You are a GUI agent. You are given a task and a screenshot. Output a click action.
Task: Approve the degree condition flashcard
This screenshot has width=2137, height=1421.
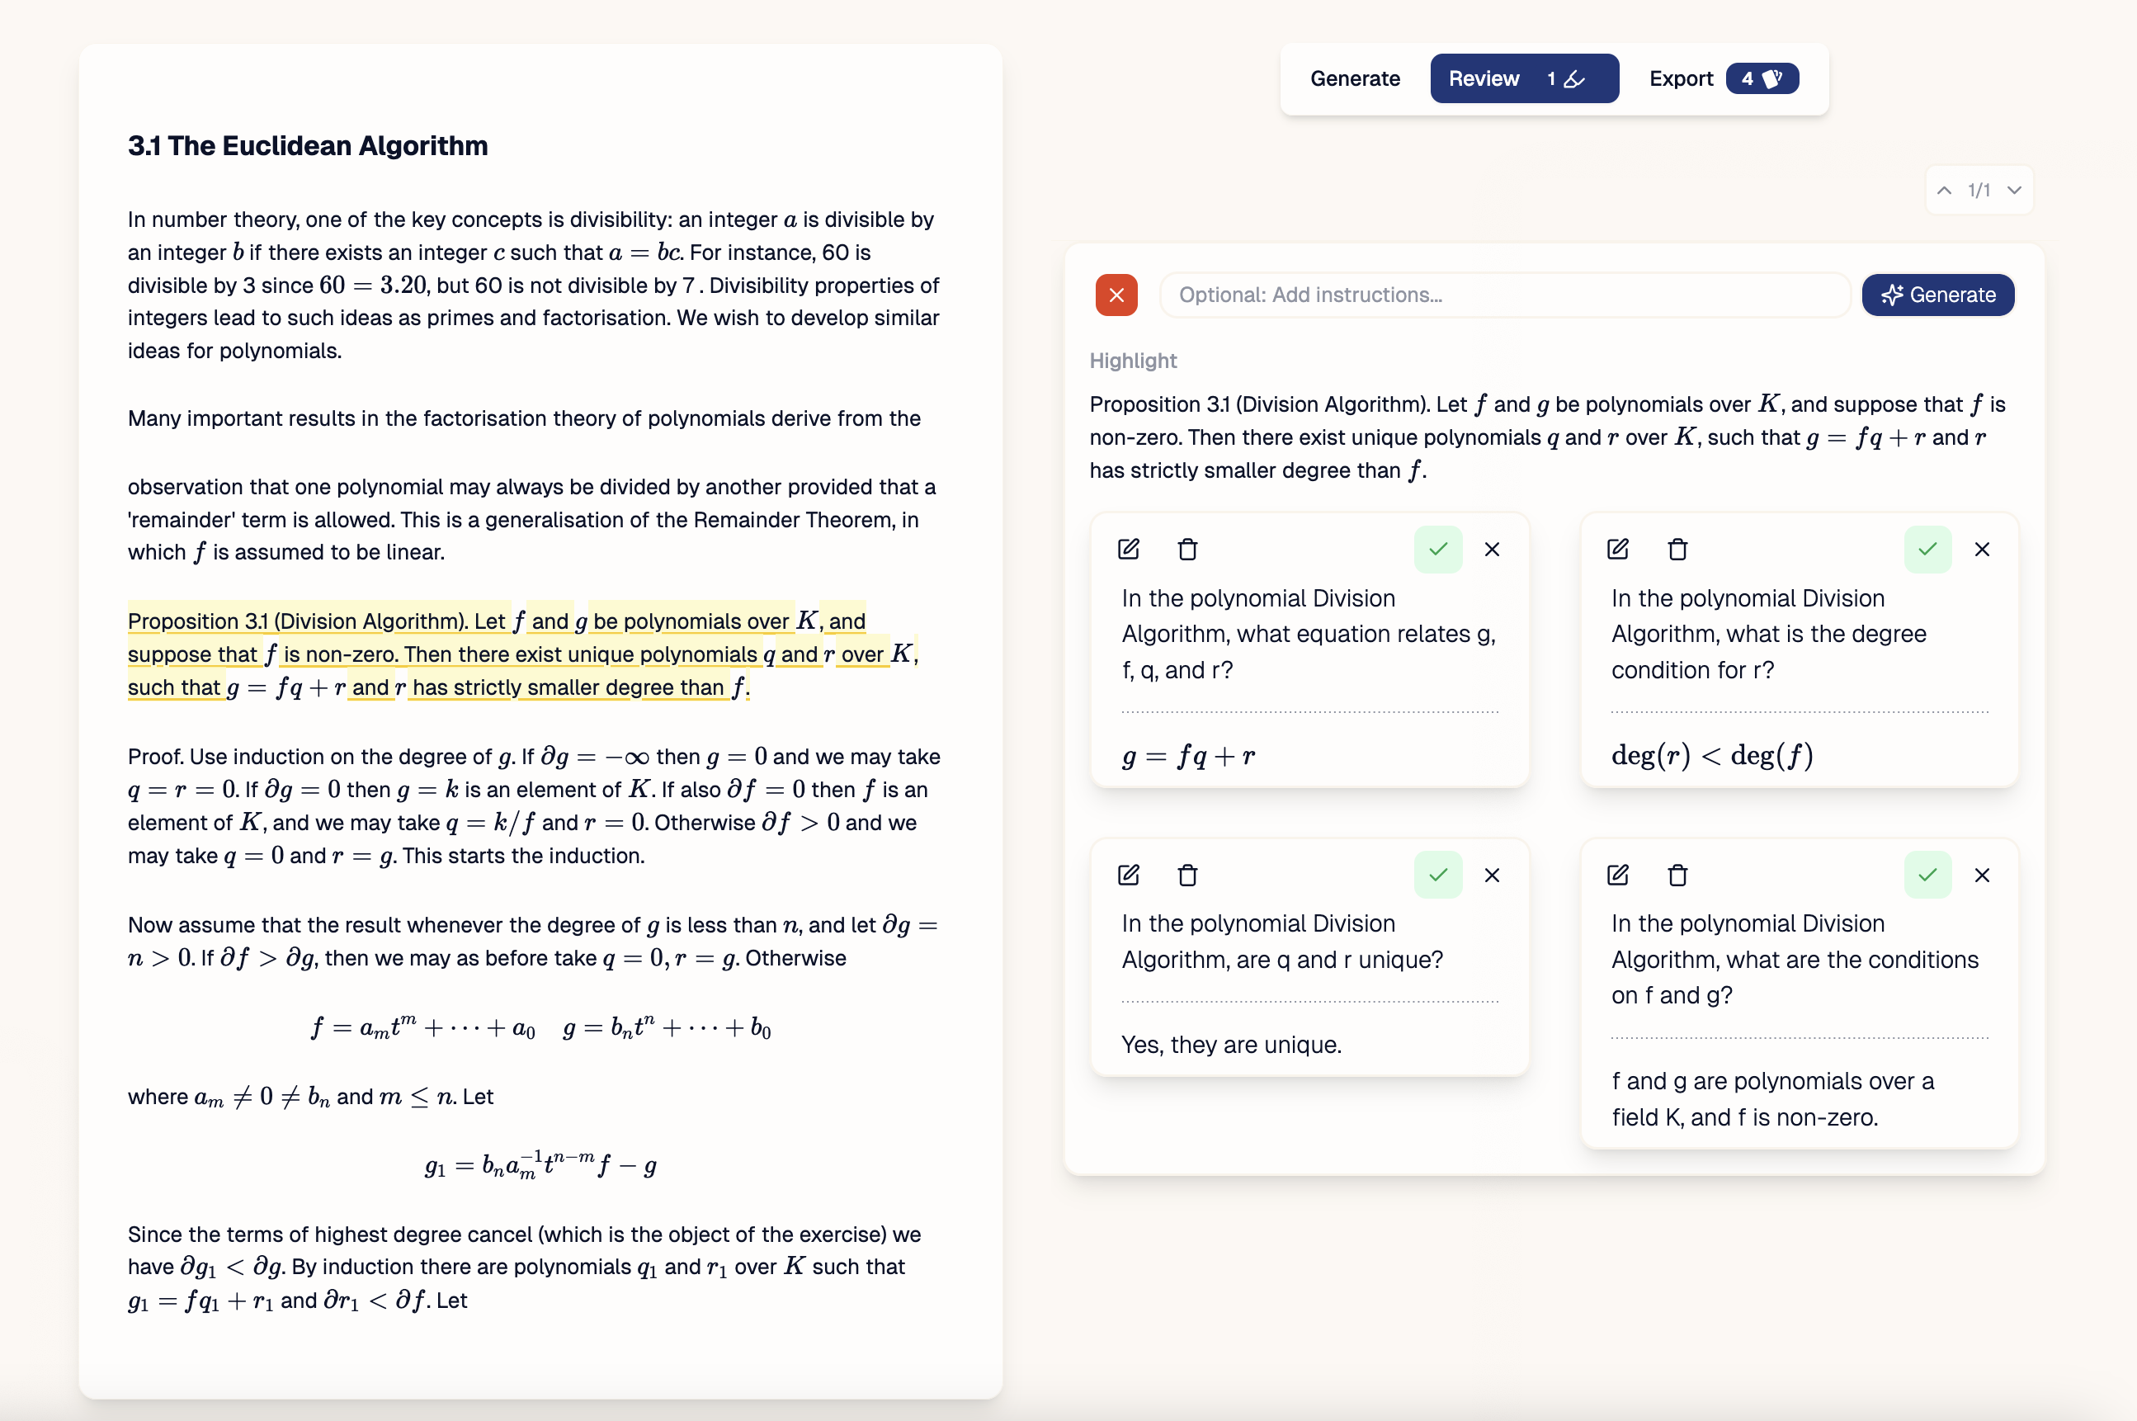(x=1927, y=550)
